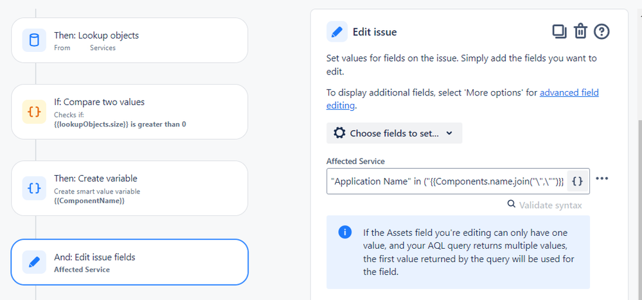Click the magnifier icon beside Validate syntax
This screenshot has width=642, height=300.
pos(511,204)
